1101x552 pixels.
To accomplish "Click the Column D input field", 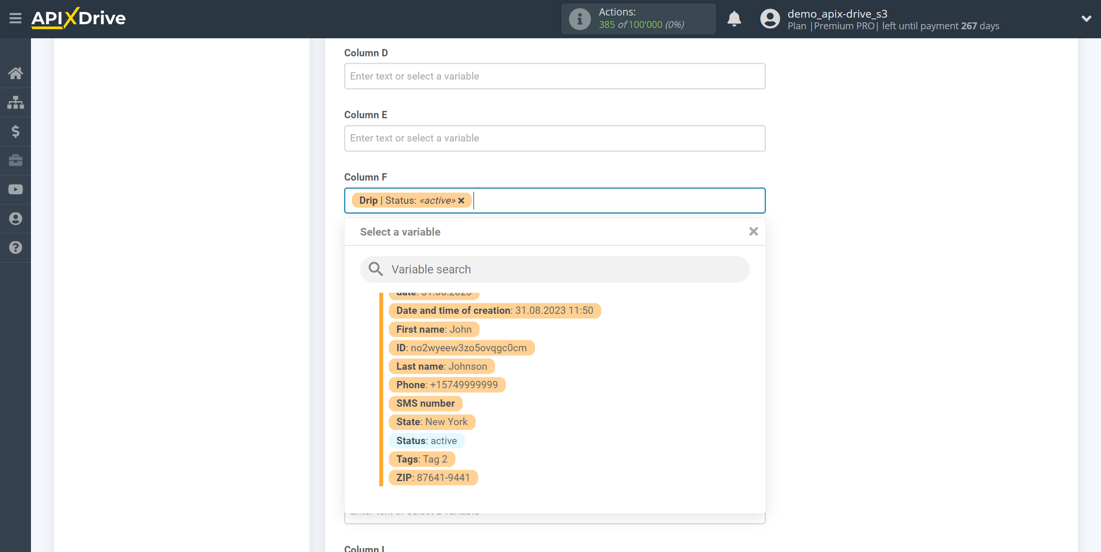I will click(x=555, y=76).
